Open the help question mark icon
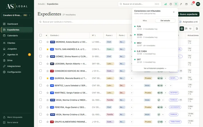 click(x=171, y=4)
